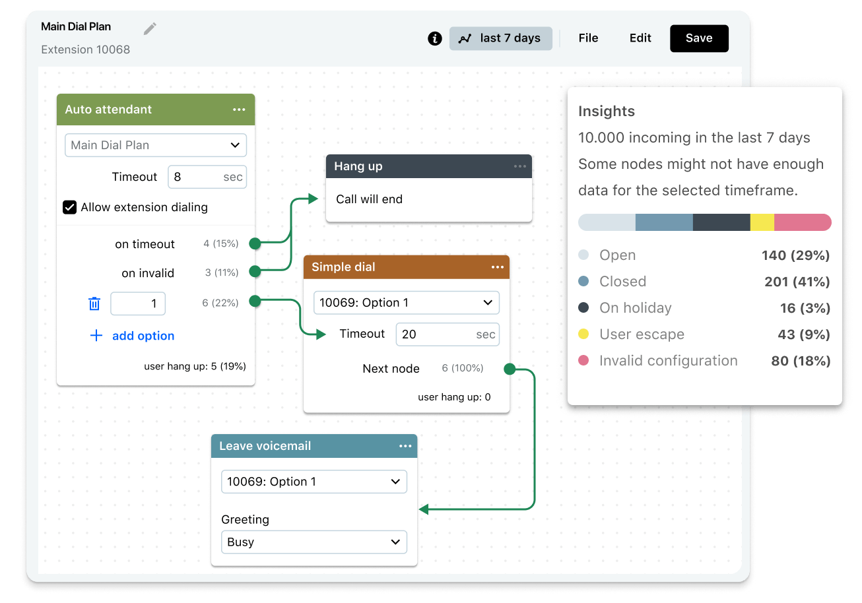Click the green connector dot for on timeout
The width and height of the screenshot is (862, 603).
pos(254,243)
